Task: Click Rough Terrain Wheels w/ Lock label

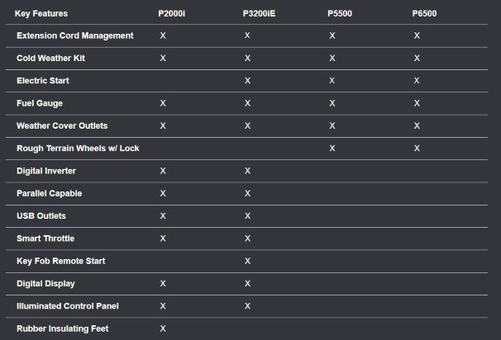Action: [x=78, y=149]
